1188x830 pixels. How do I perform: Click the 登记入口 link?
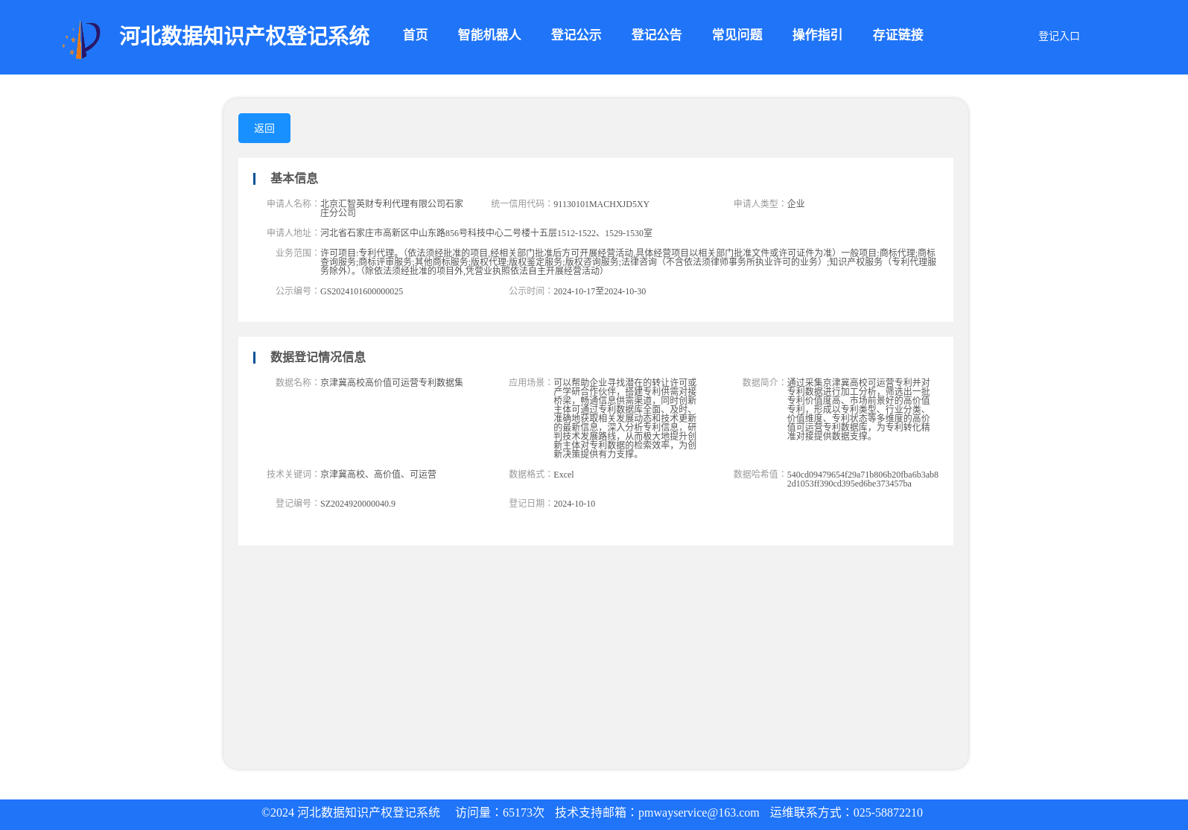(x=1058, y=36)
